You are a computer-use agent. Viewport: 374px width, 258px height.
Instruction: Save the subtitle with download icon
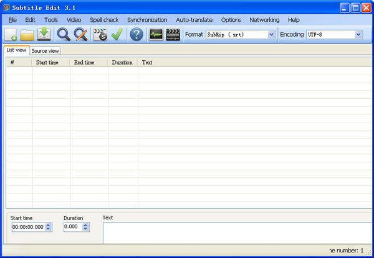[x=44, y=34]
